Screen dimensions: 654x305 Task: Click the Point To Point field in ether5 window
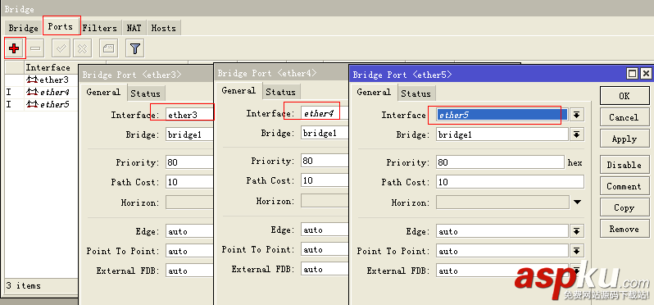click(502, 251)
